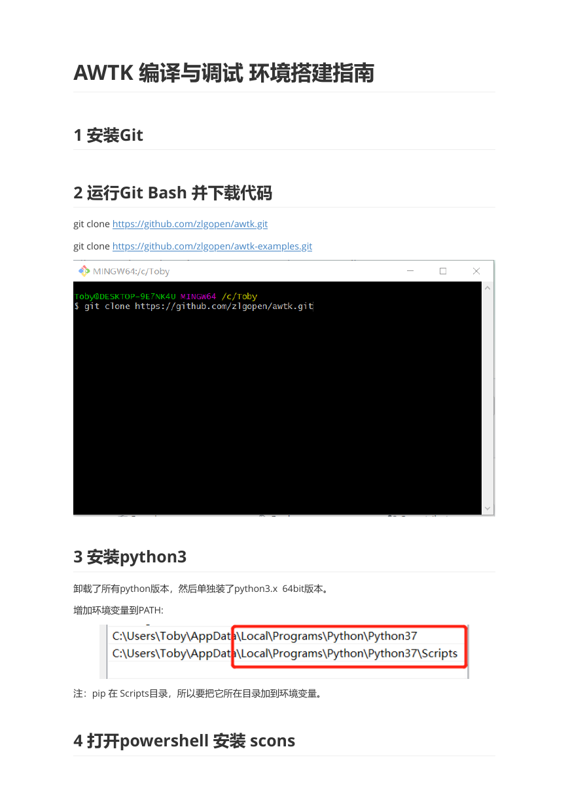Click the title 'AWTK 编译与调试 环境搭建指南'
568x804 pixels.
223,73
